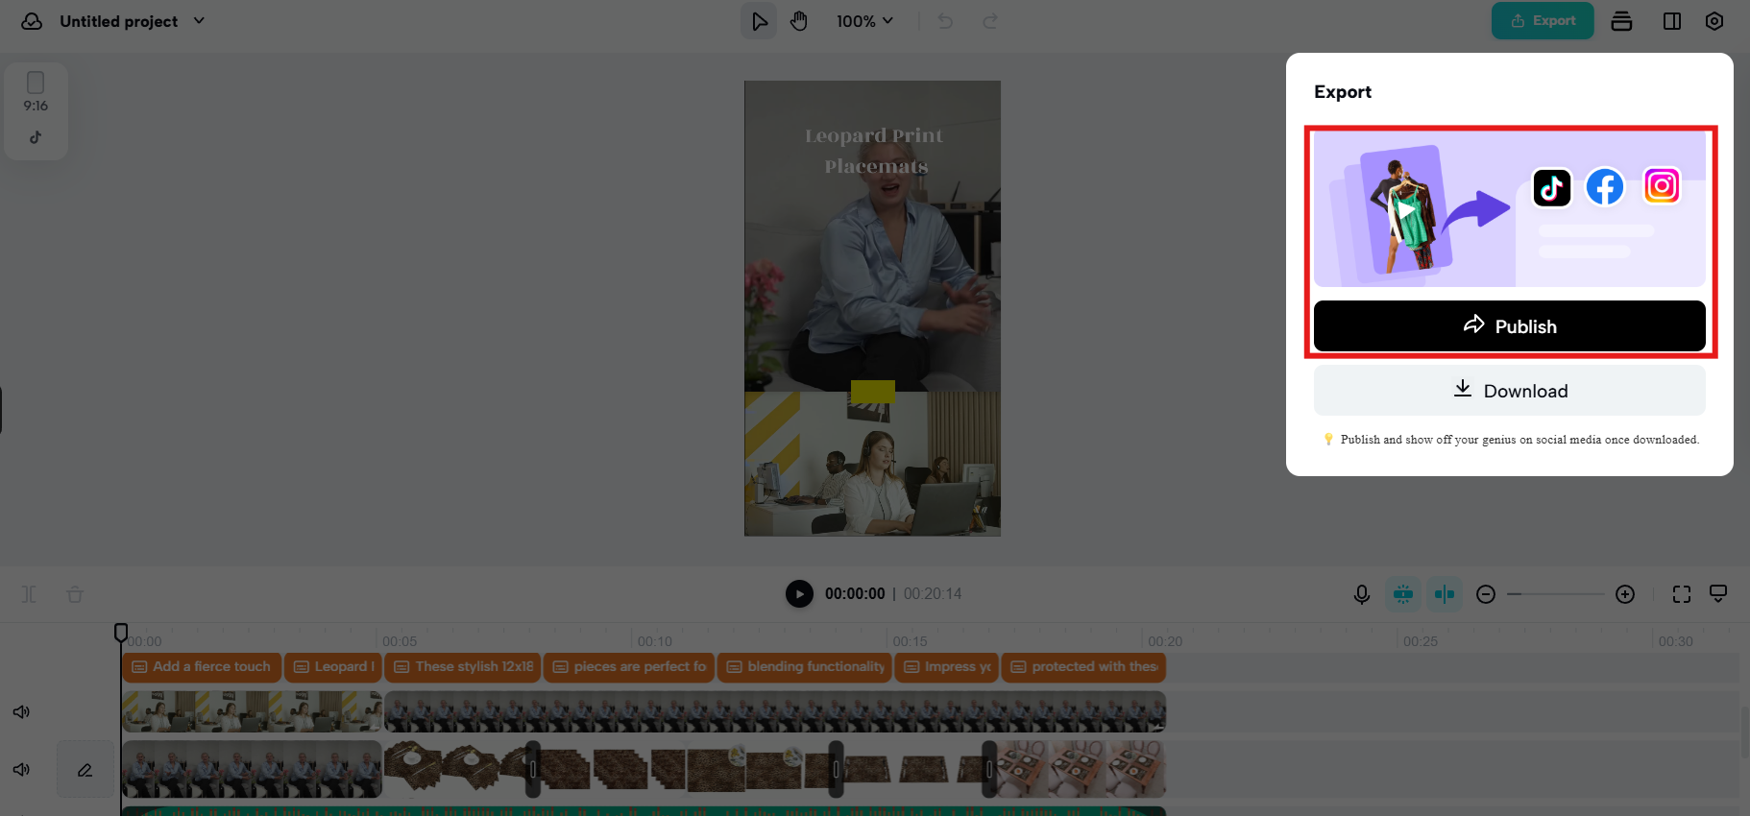Select the 'Leopard' caption clip
Image resolution: width=1750 pixels, height=816 pixels.
[x=333, y=666]
